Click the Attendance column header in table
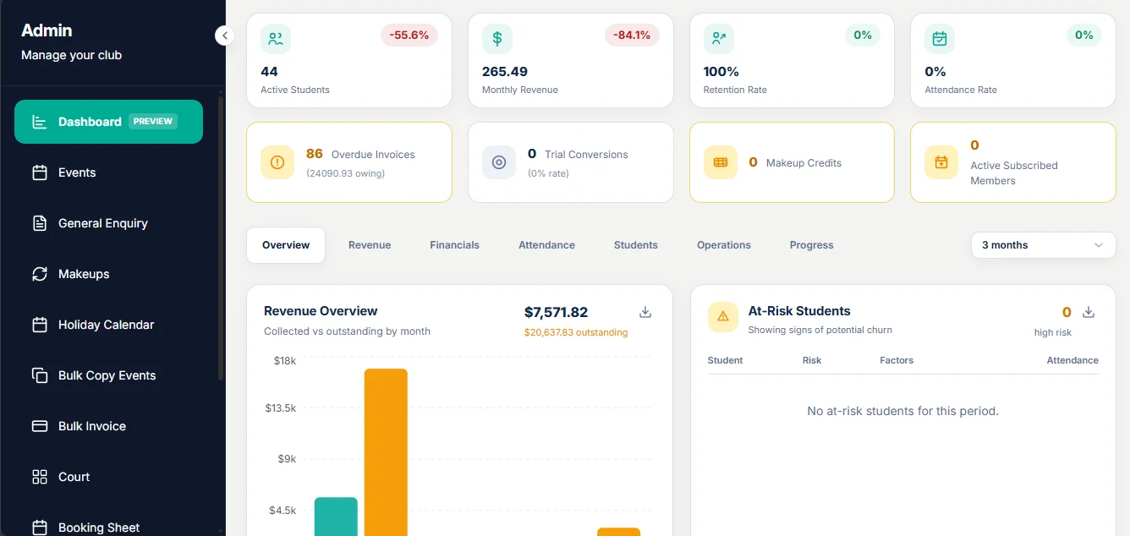1130x536 pixels. click(x=1072, y=360)
